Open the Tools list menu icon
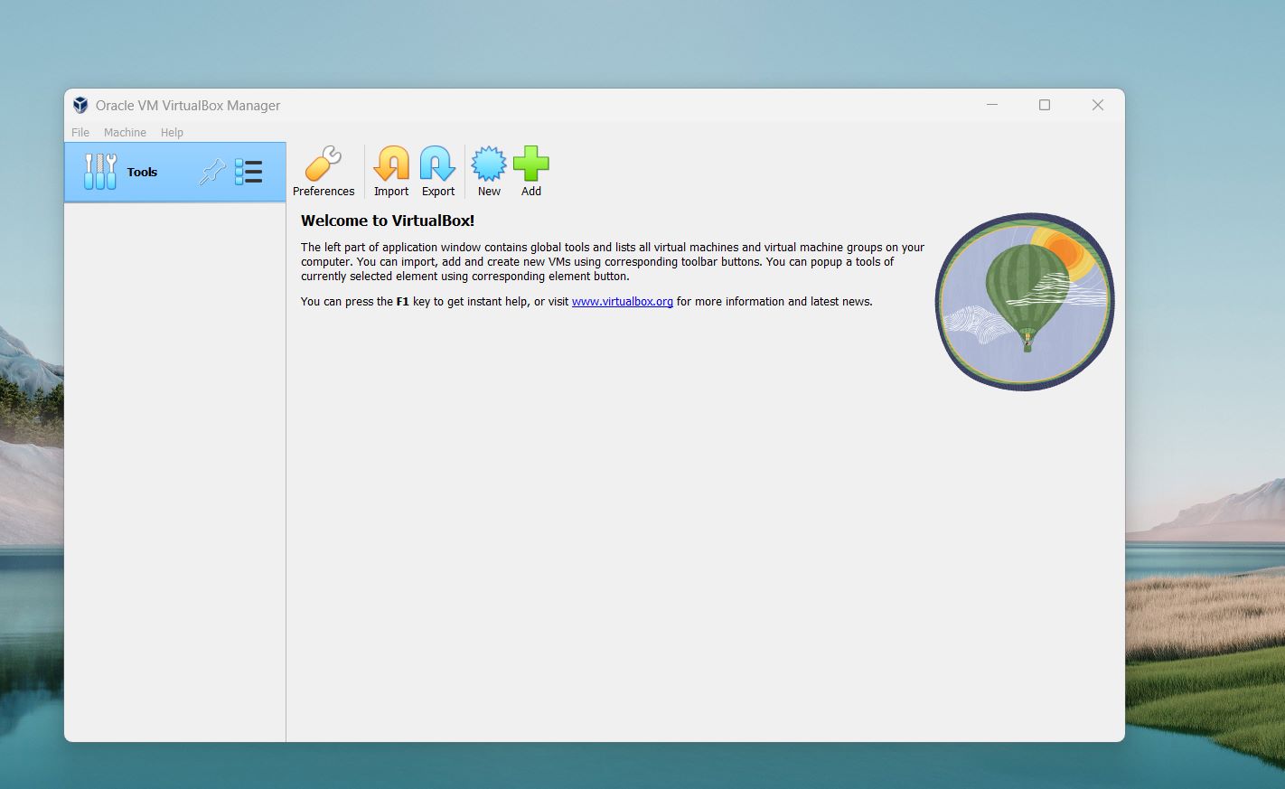The height and width of the screenshot is (789, 1285). click(x=249, y=172)
